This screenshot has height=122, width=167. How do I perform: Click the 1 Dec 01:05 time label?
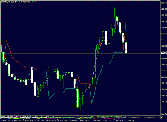(x=107, y=121)
